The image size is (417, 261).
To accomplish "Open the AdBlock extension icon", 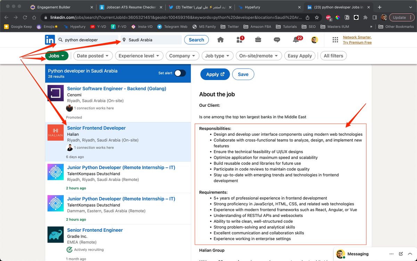I will [x=328, y=17].
